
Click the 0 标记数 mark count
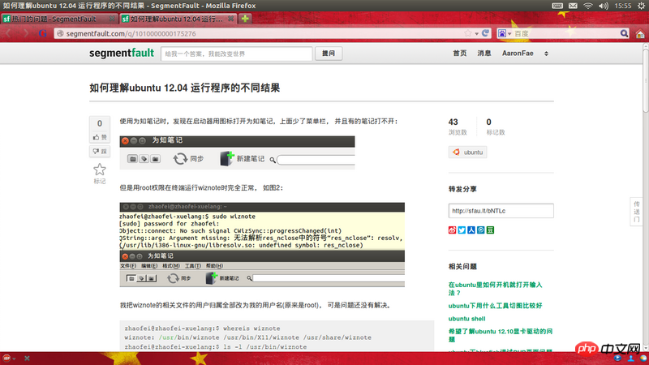click(496, 127)
